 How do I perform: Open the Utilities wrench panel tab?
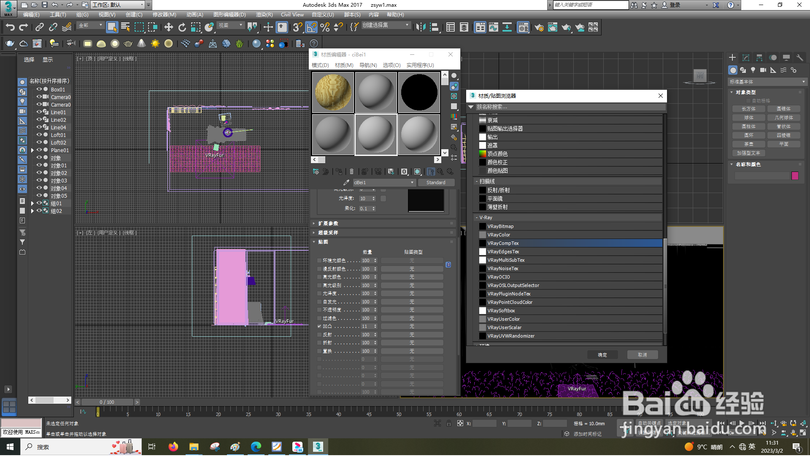tap(800, 58)
